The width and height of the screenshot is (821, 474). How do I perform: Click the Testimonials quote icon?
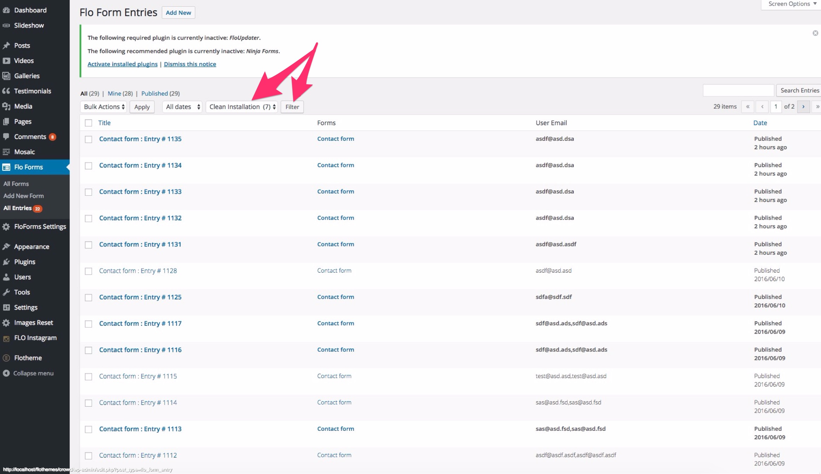[x=6, y=91]
